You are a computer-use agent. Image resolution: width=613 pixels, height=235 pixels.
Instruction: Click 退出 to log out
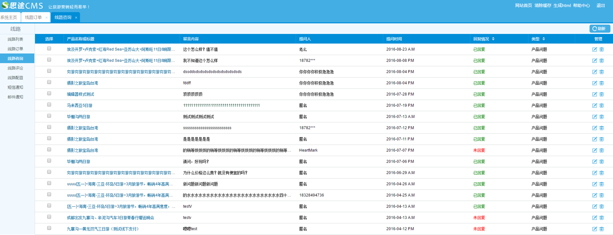[x=601, y=6]
